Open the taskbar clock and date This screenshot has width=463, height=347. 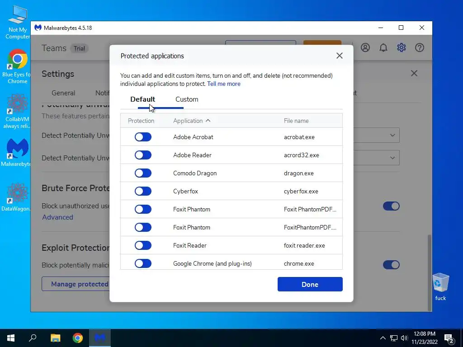click(424, 338)
